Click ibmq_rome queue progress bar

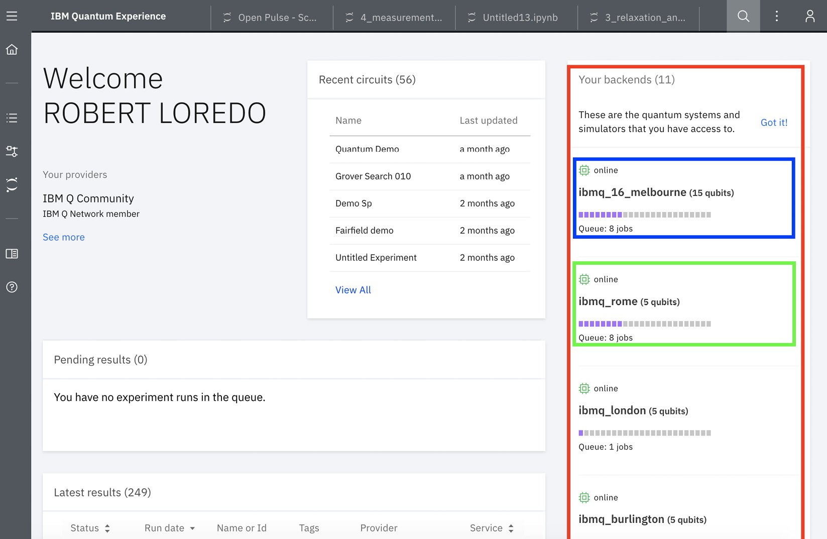point(645,324)
